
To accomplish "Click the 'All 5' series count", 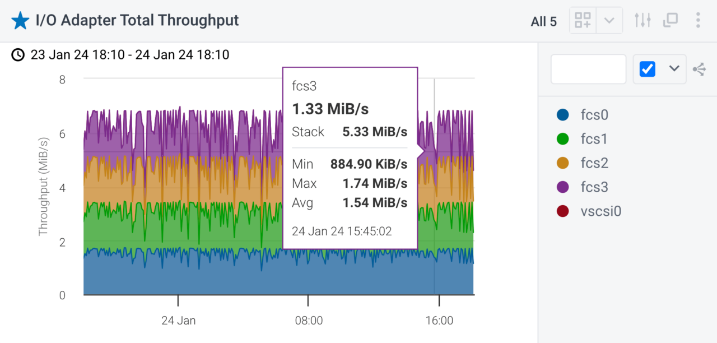I will coord(544,22).
